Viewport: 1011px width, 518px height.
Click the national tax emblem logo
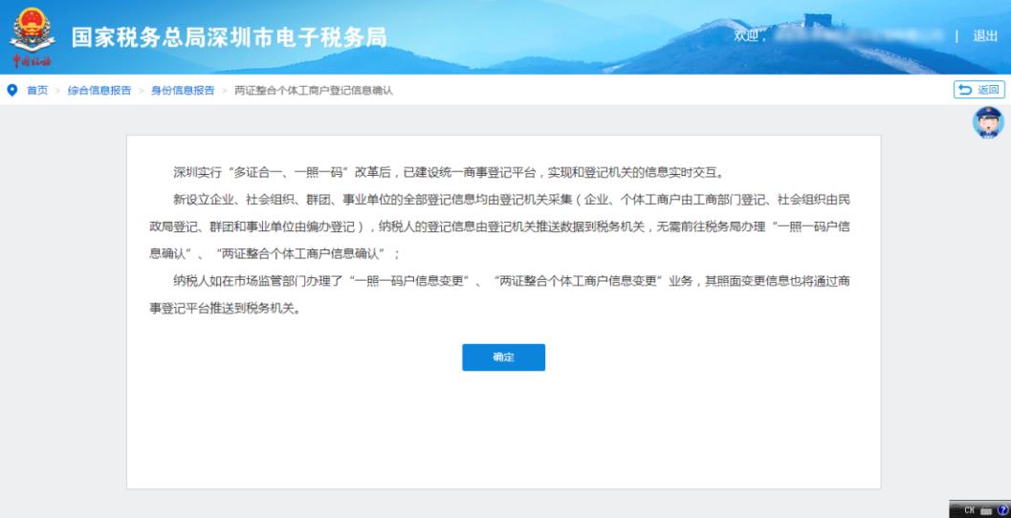point(33,30)
